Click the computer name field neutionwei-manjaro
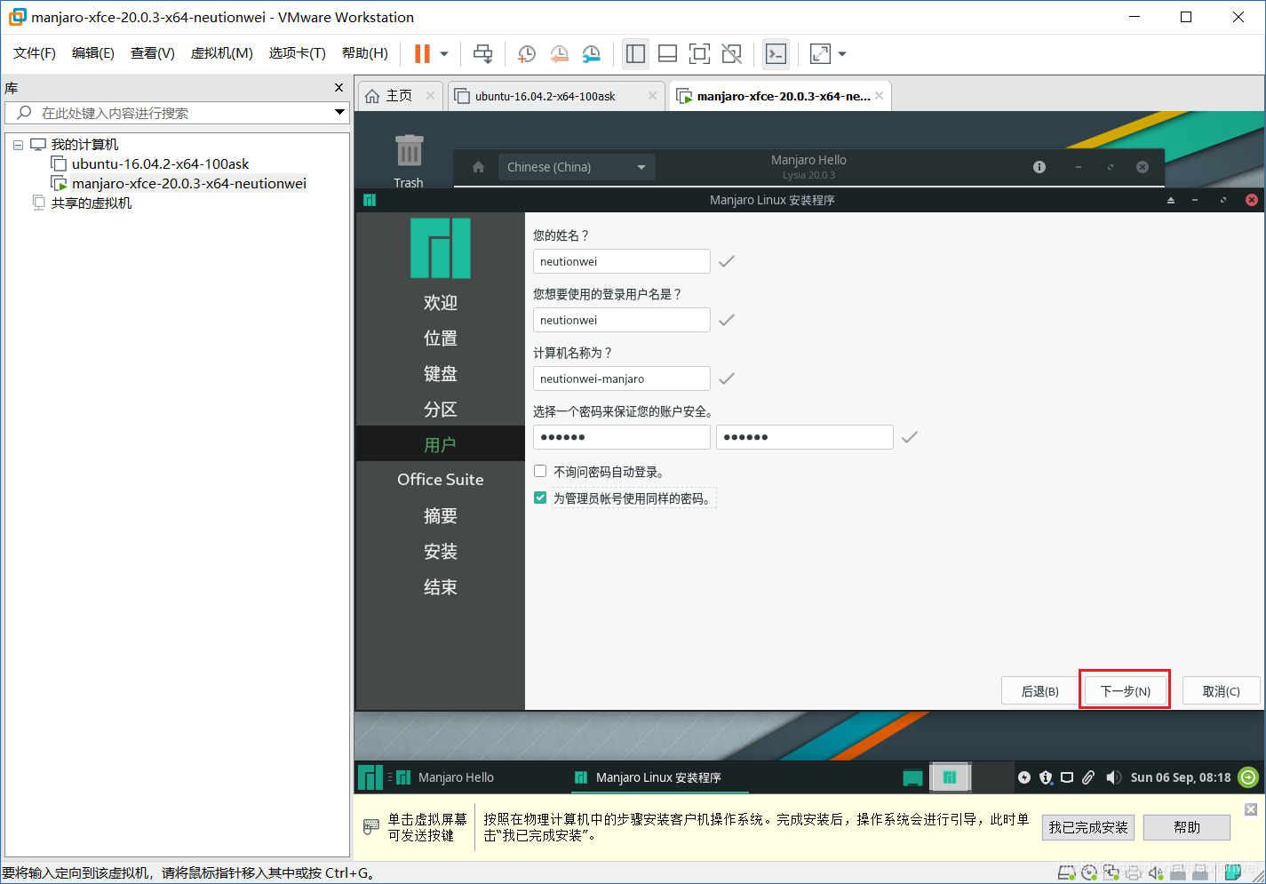Viewport: 1266px width, 884px height. point(621,378)
